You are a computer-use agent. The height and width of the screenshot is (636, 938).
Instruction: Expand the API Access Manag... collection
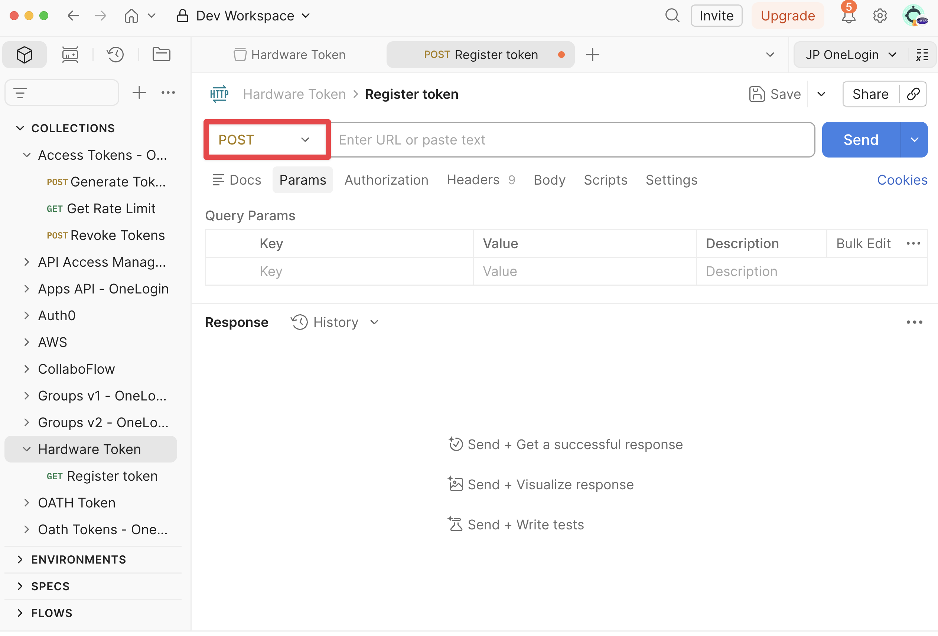coord(27,262)
